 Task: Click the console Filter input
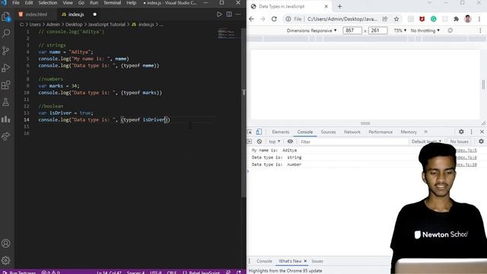[353, 142]
